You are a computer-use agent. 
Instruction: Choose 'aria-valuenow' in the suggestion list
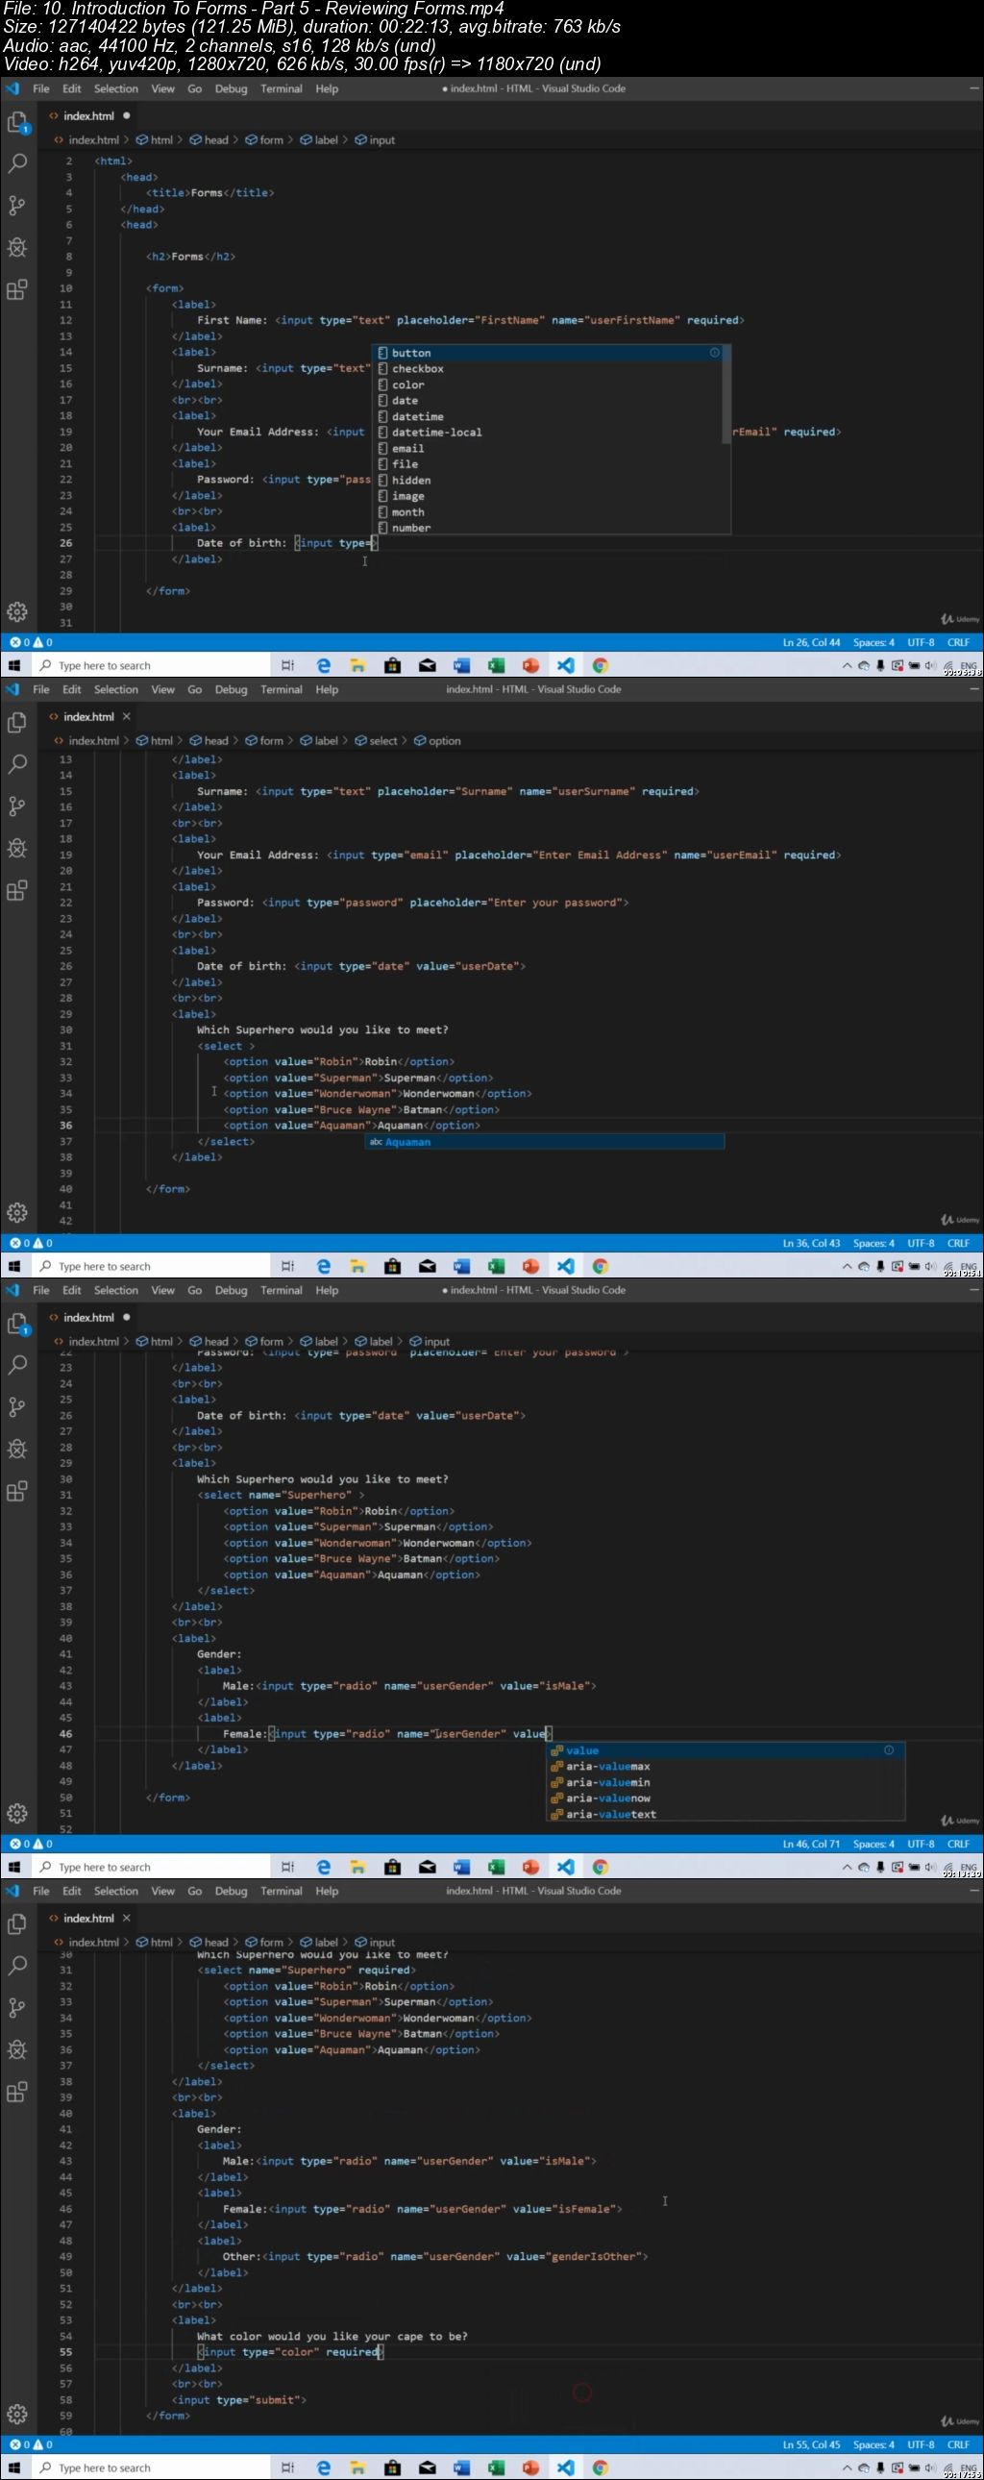(726, 1798)
